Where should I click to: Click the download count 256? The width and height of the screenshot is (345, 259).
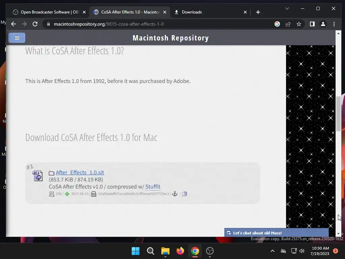59,194
